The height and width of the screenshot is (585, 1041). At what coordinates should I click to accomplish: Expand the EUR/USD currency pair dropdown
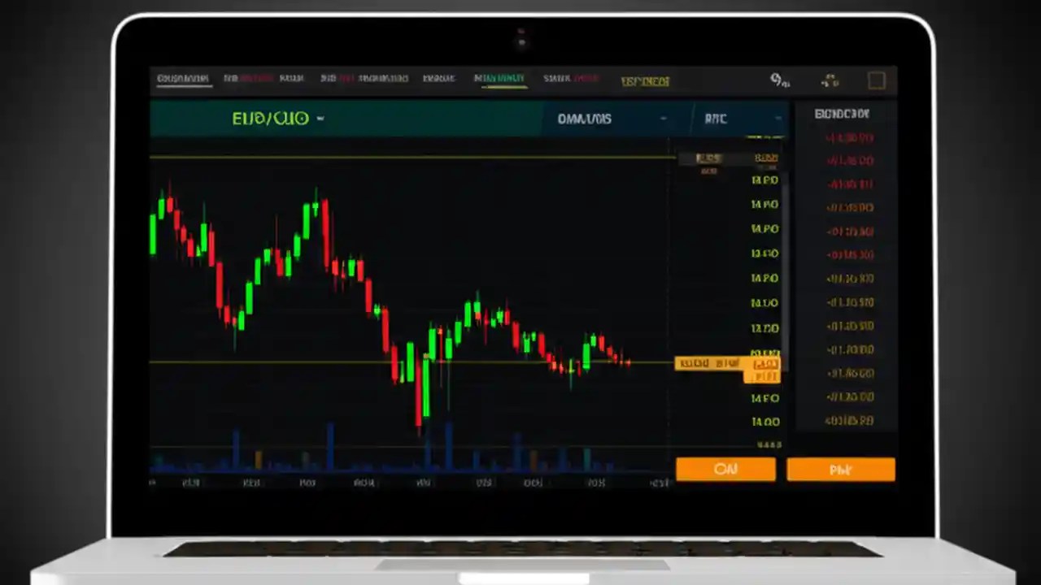[320, 119]
